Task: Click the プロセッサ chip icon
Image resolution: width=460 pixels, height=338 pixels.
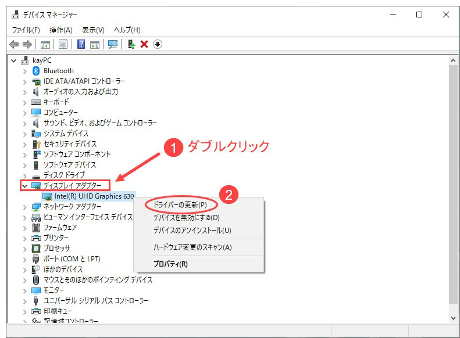Action: click(36, 249)
